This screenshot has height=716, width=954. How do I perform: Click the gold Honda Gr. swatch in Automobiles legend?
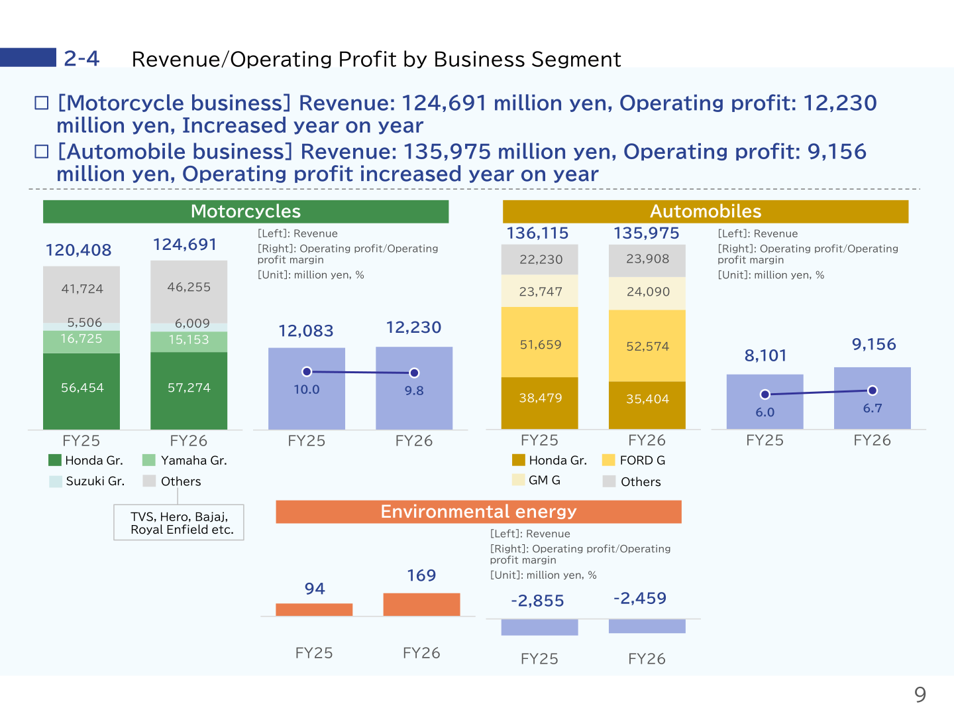coord(519,460)
